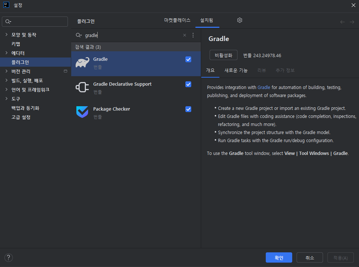Open help with the question mark icon

tap(8, 257)
